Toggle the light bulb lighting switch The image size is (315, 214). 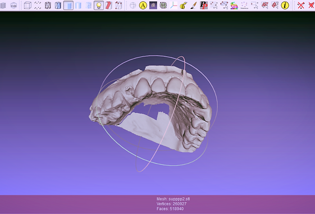[99, 6]
